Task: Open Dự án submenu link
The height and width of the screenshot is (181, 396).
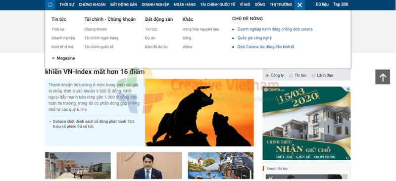Action: [x=150, y=38]
